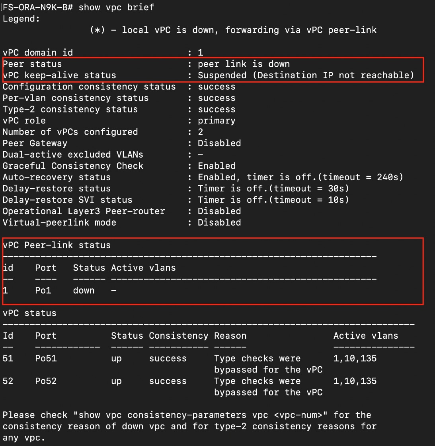The height and width of the screenshot is (446, 435).
Task: Click the "vPC Peer-link status" heading
Action: (x=57, y=245)
